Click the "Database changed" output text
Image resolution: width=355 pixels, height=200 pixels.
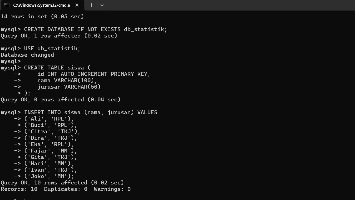(27, 55)
